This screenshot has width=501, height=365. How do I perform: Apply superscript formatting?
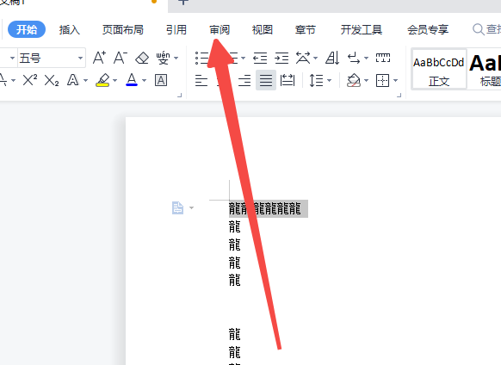[x=30, y=80]
